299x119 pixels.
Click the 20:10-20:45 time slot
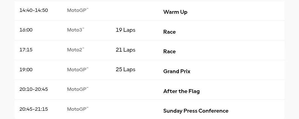click(x=33, y=89)
